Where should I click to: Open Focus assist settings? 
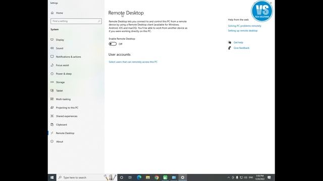tap(60, 65)
